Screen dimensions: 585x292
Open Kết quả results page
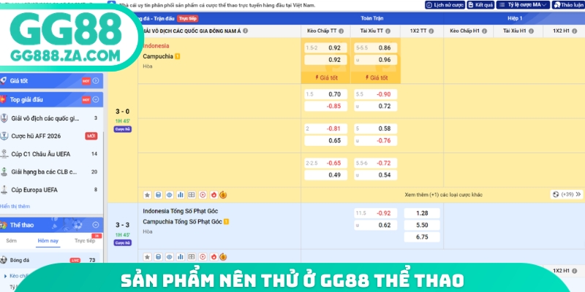481,5
